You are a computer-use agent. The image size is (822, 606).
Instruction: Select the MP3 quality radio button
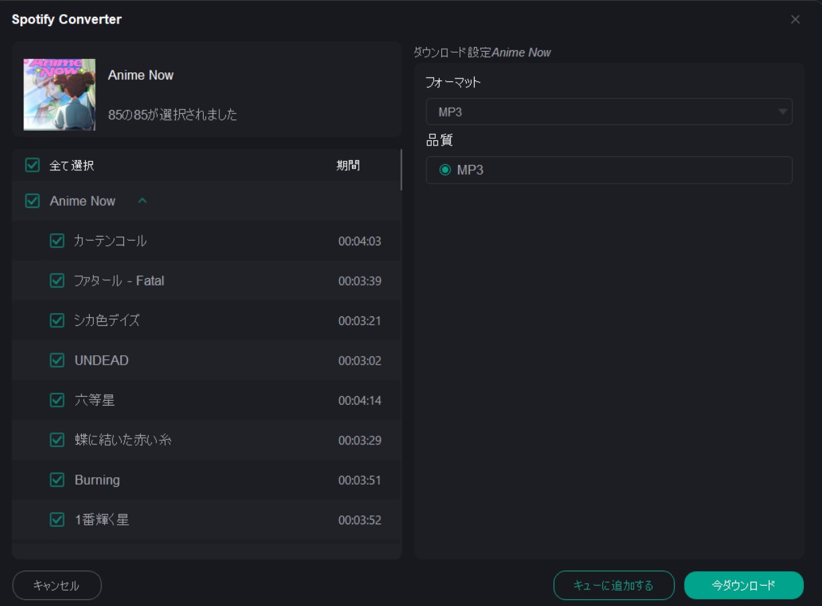click(x=445, y=170)
